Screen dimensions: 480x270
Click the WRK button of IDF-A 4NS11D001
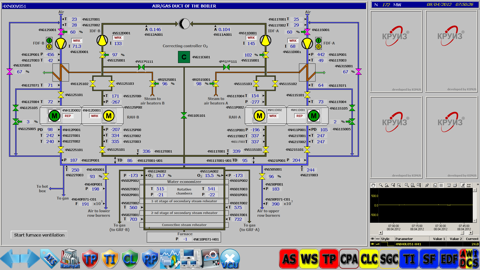(x=251, y=37)
